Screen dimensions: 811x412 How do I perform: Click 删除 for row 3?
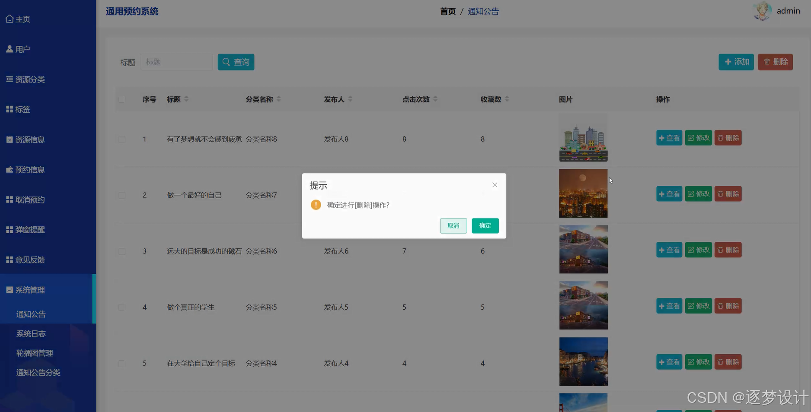[x=728, y=250]
